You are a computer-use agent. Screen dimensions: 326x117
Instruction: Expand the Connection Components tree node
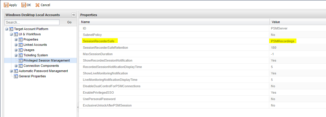[16, 66]
